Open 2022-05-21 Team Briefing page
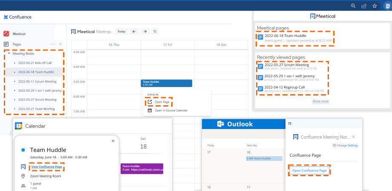Viewport: 392px width, 191px height. (37, 109)
